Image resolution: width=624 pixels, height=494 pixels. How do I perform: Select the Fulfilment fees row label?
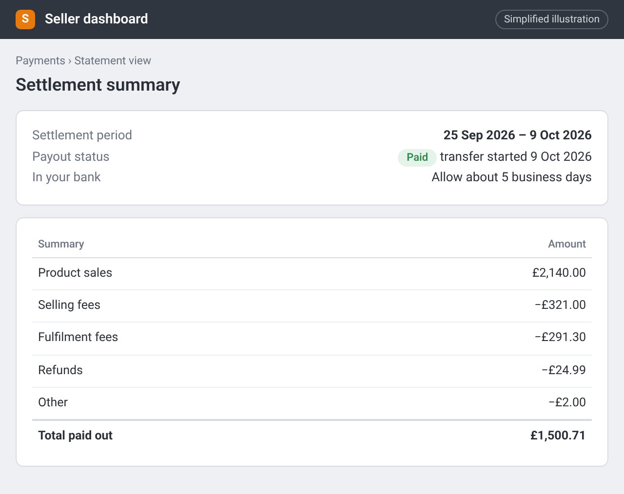(x=78, y=337)
